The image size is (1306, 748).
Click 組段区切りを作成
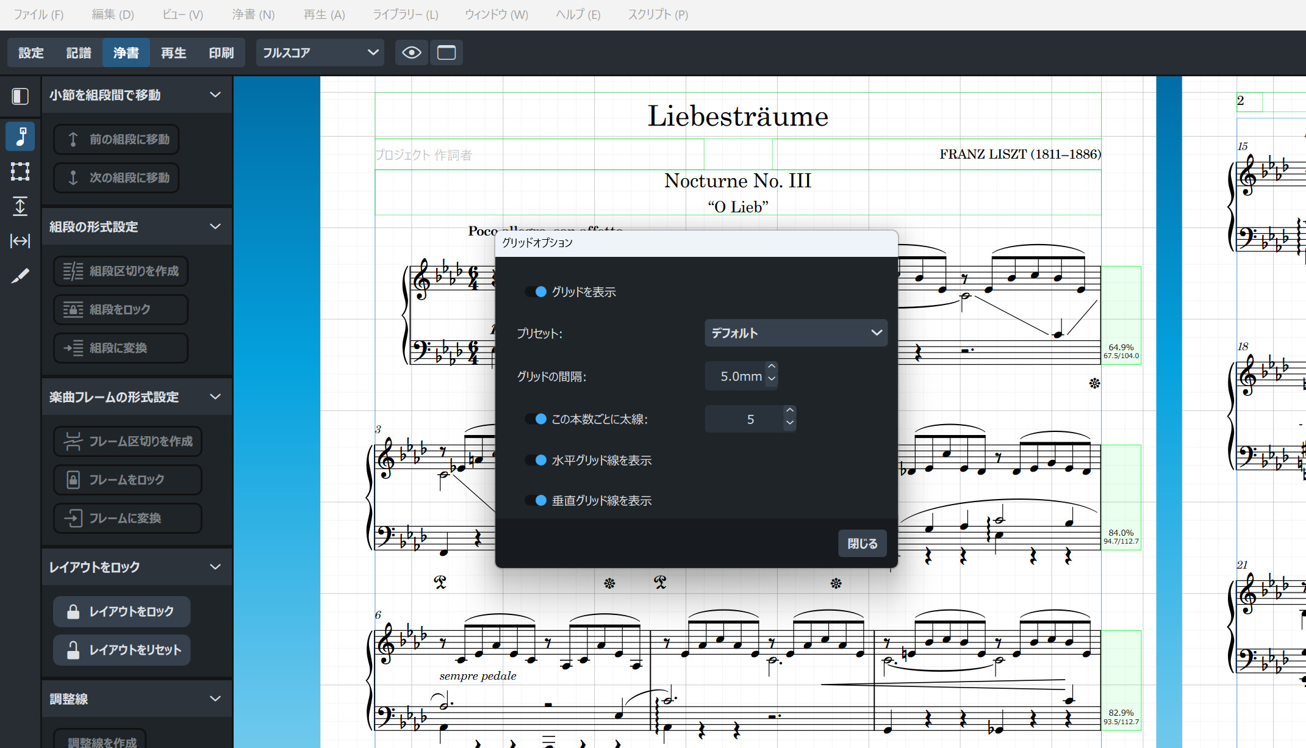[121, 271]
